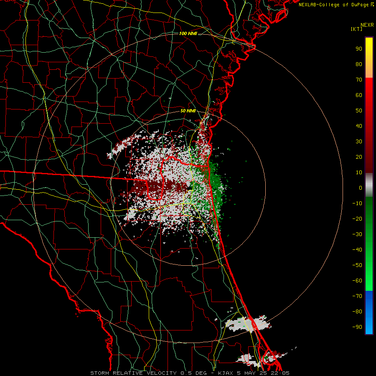The image size is (376, 376).
Task: Click the 0 value on the velocity scale
Action: [x=361, y=188]
